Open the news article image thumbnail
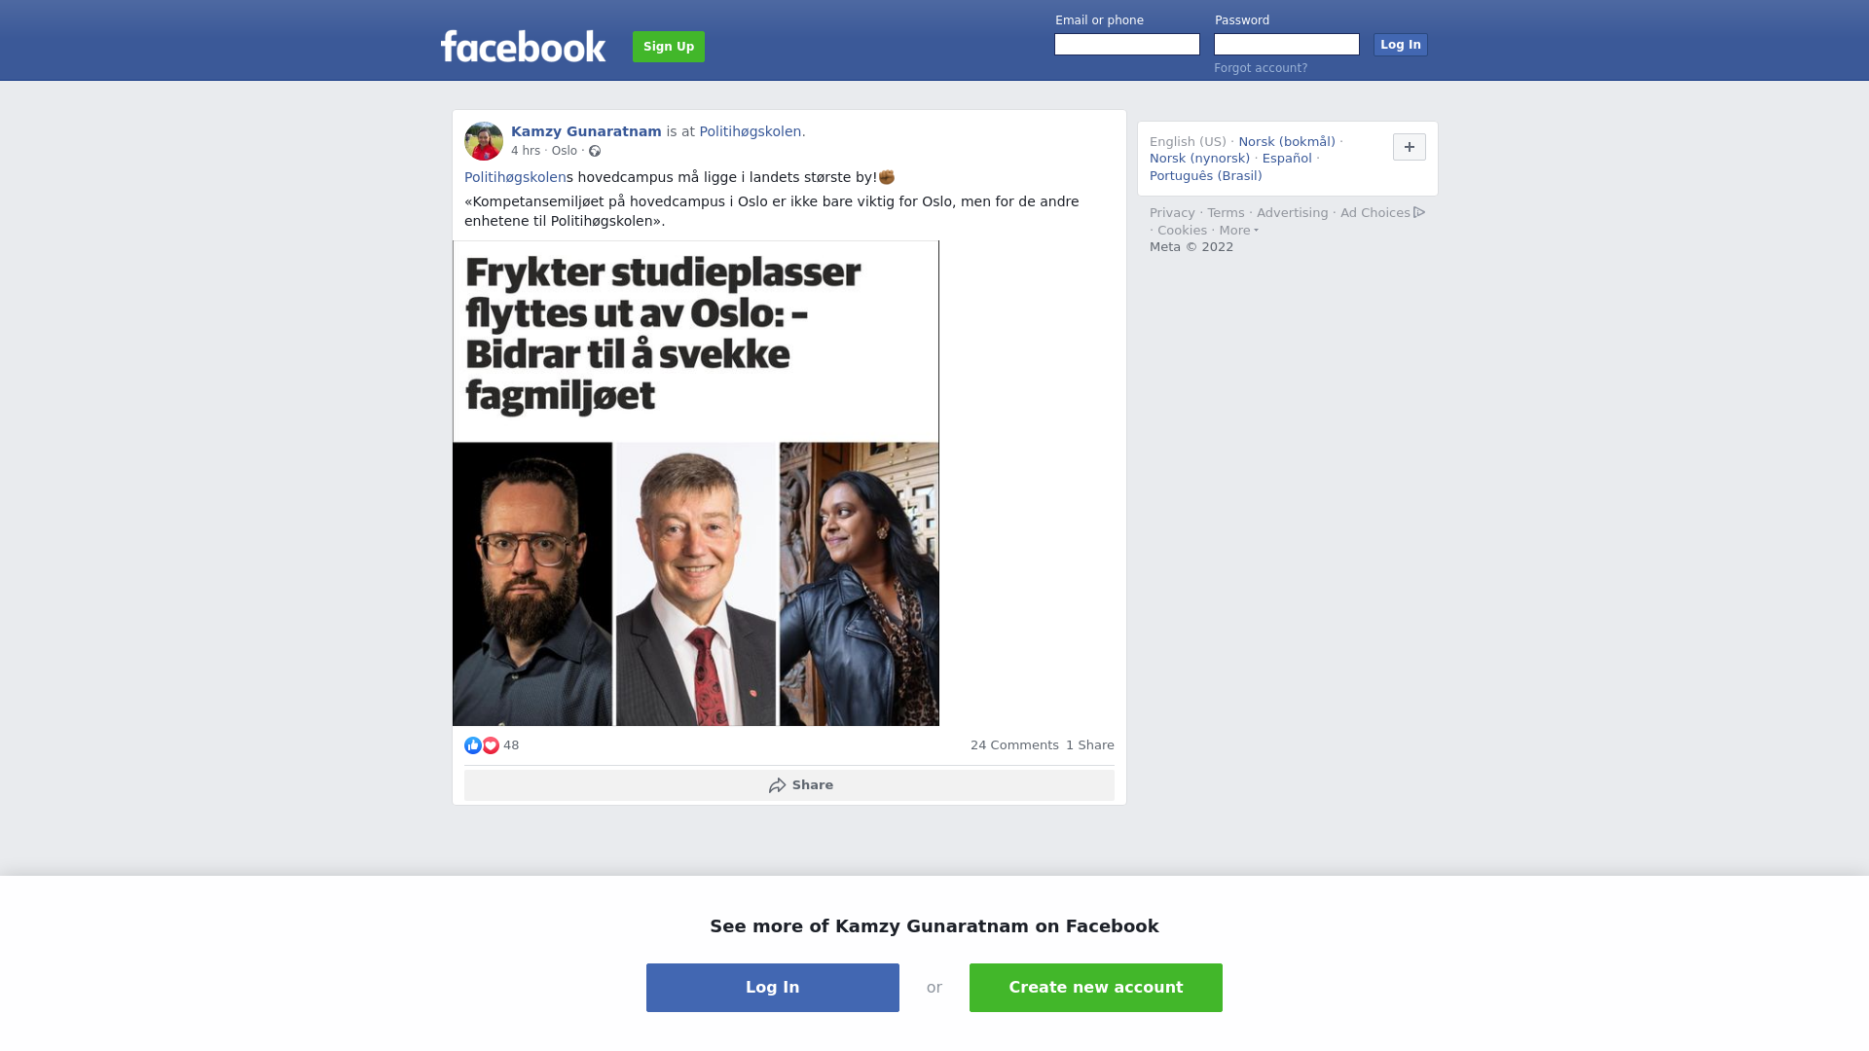 click(x=696, y=484)
